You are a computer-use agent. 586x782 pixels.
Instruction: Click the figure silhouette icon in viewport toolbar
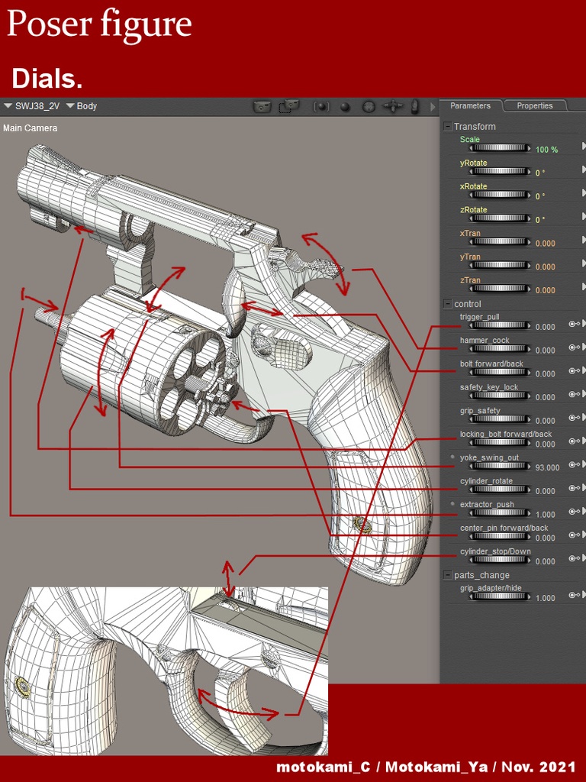click(414, 106)
